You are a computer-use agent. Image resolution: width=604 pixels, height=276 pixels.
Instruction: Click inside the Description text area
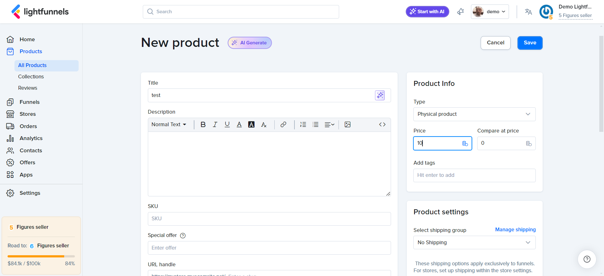pyautogui.click(x=269, y=164)
